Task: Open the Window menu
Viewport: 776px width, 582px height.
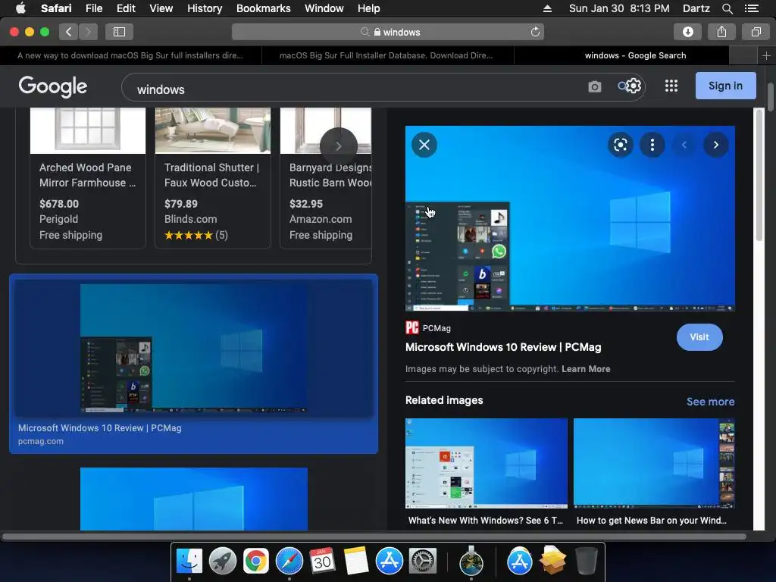Action: click(x=324, y=8)
